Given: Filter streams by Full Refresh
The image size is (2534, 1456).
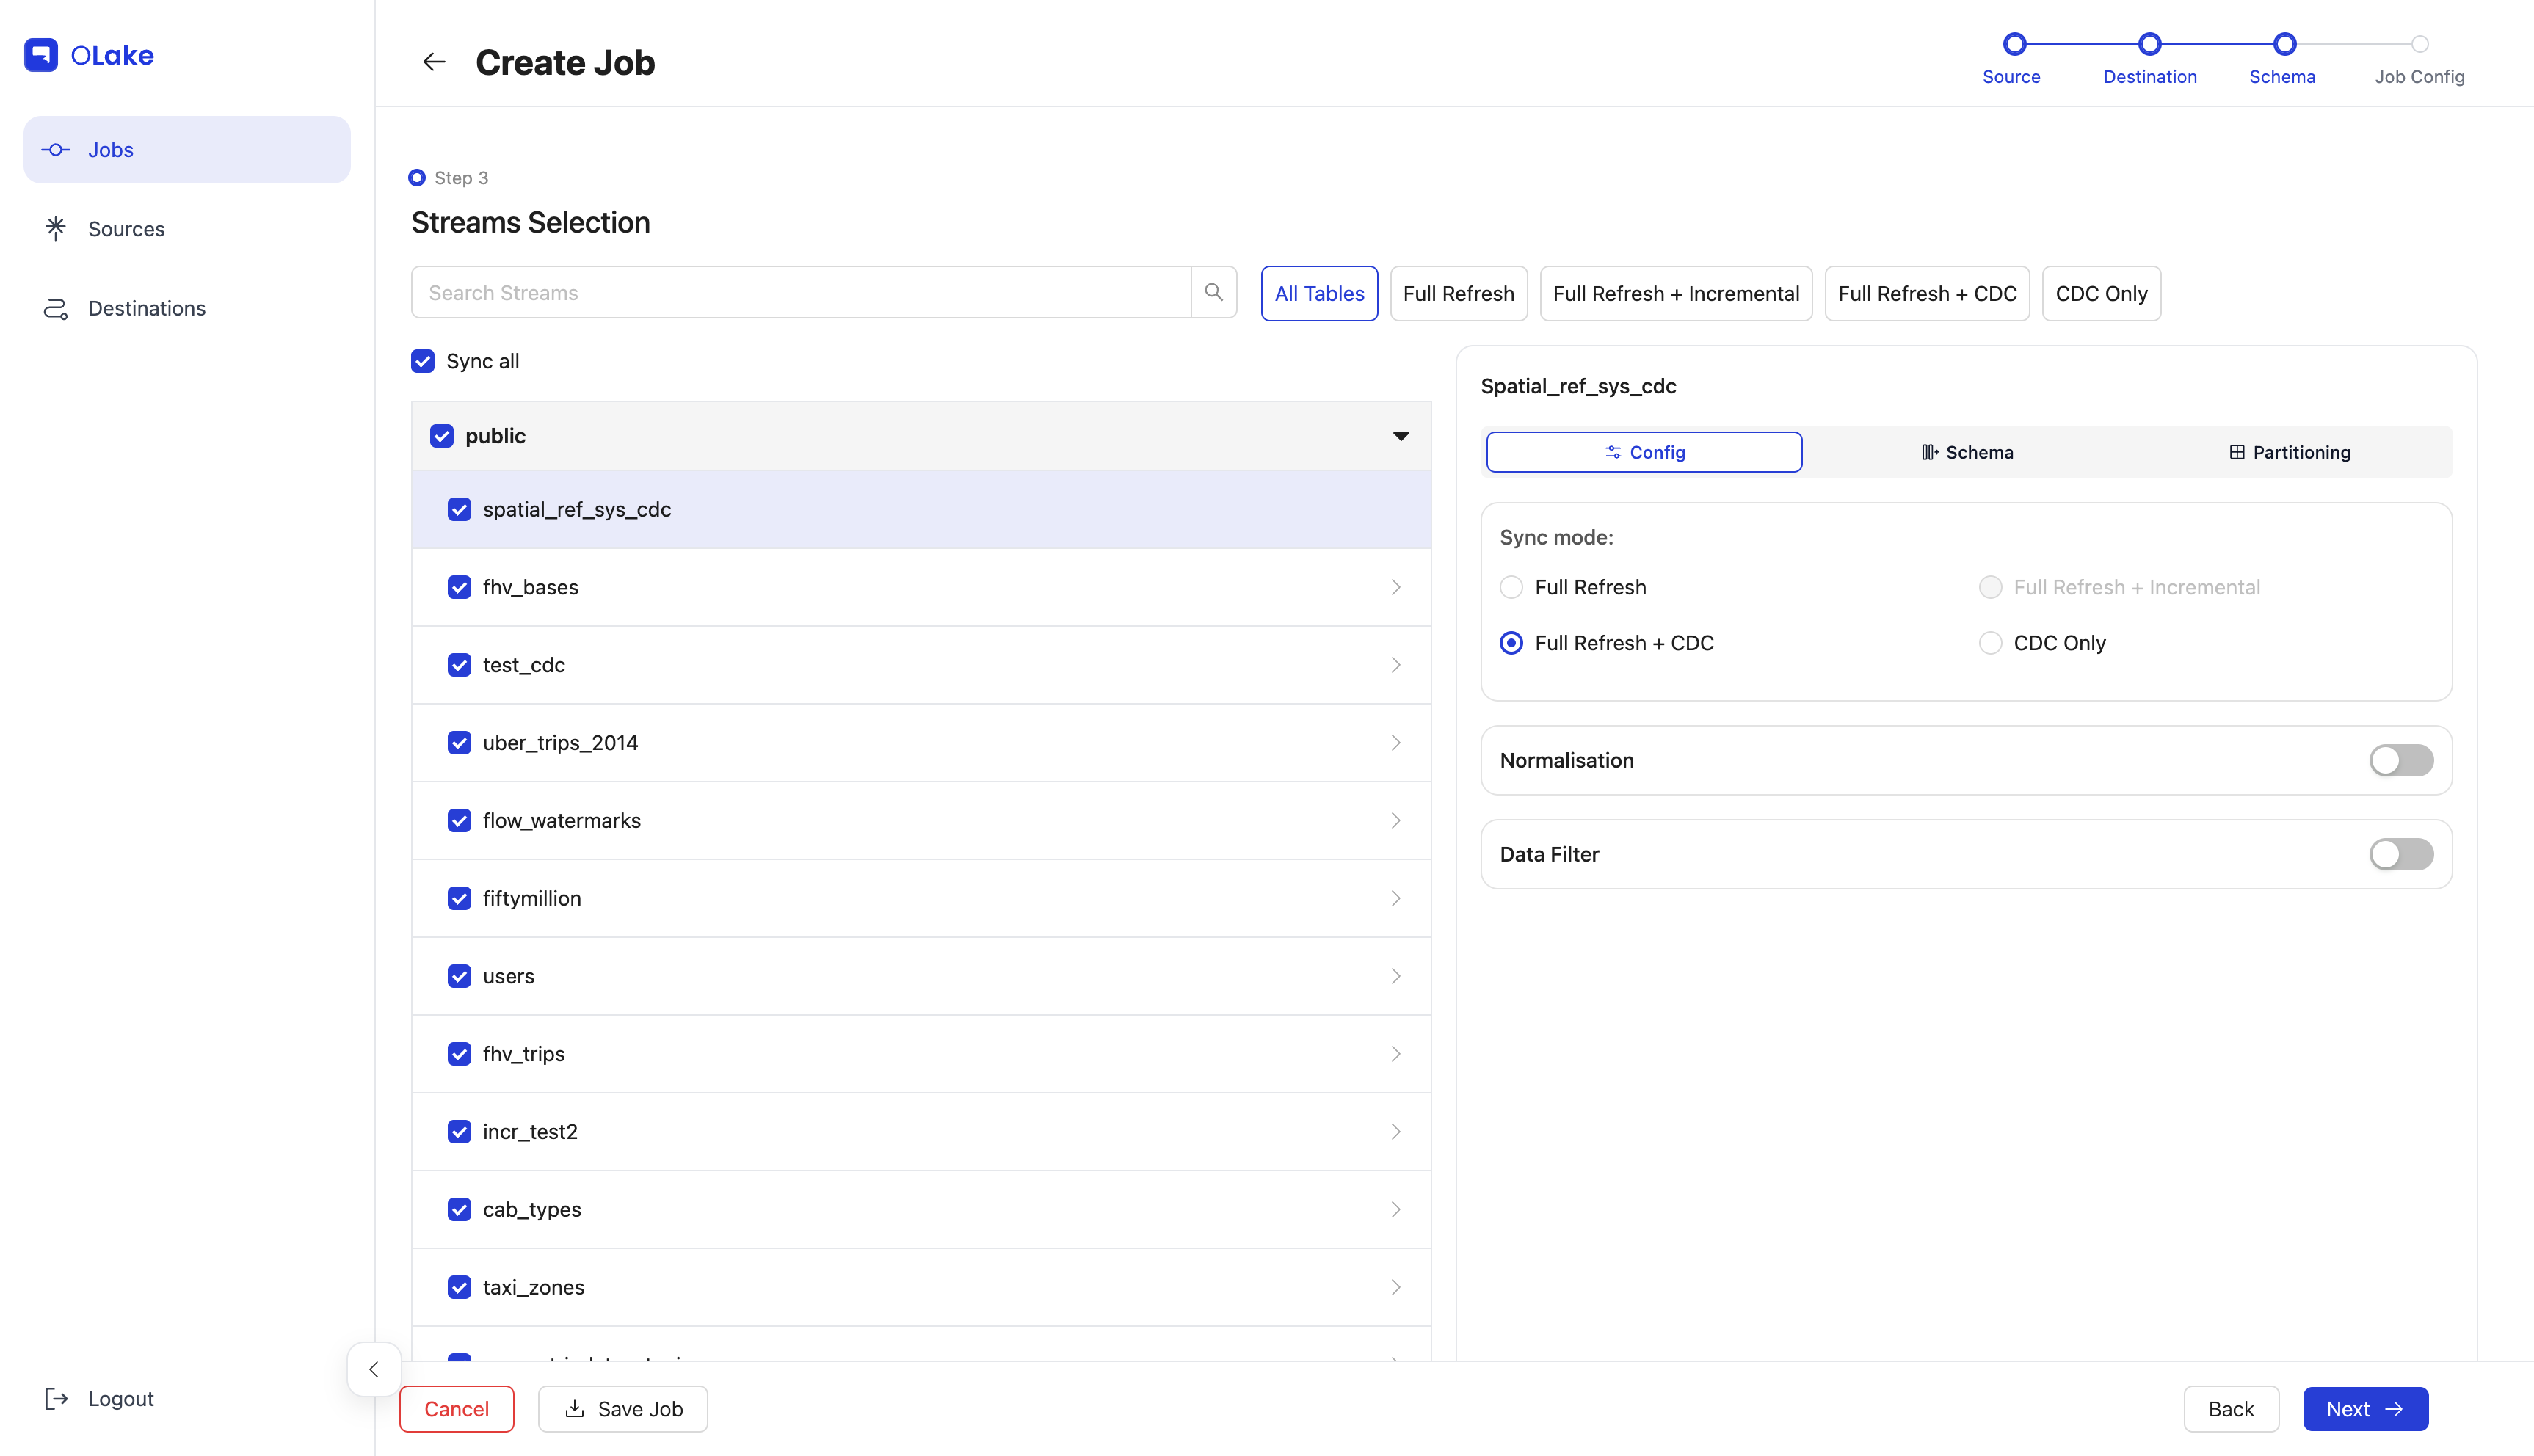Looking at the screenshot, I should pos(1458,293).
